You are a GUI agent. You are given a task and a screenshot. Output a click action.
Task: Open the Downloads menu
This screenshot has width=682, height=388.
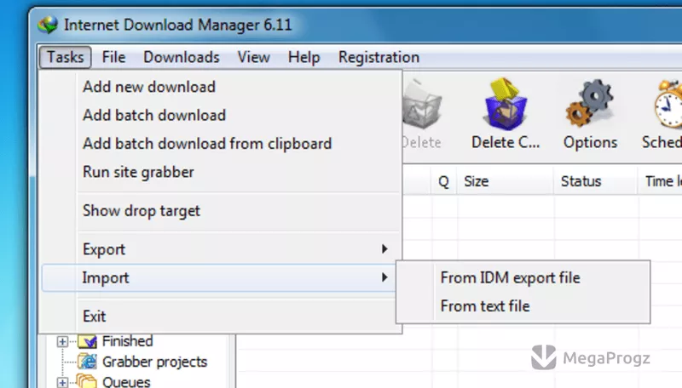[x=182, y=57]
